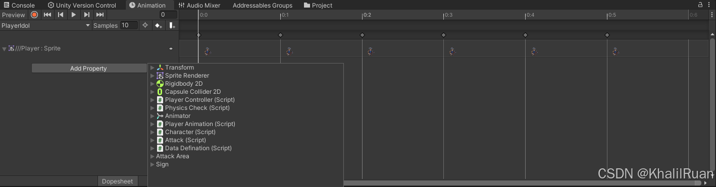
Task: Expand the Rigidbody 2D property group
Action: [x=152, y=84]
